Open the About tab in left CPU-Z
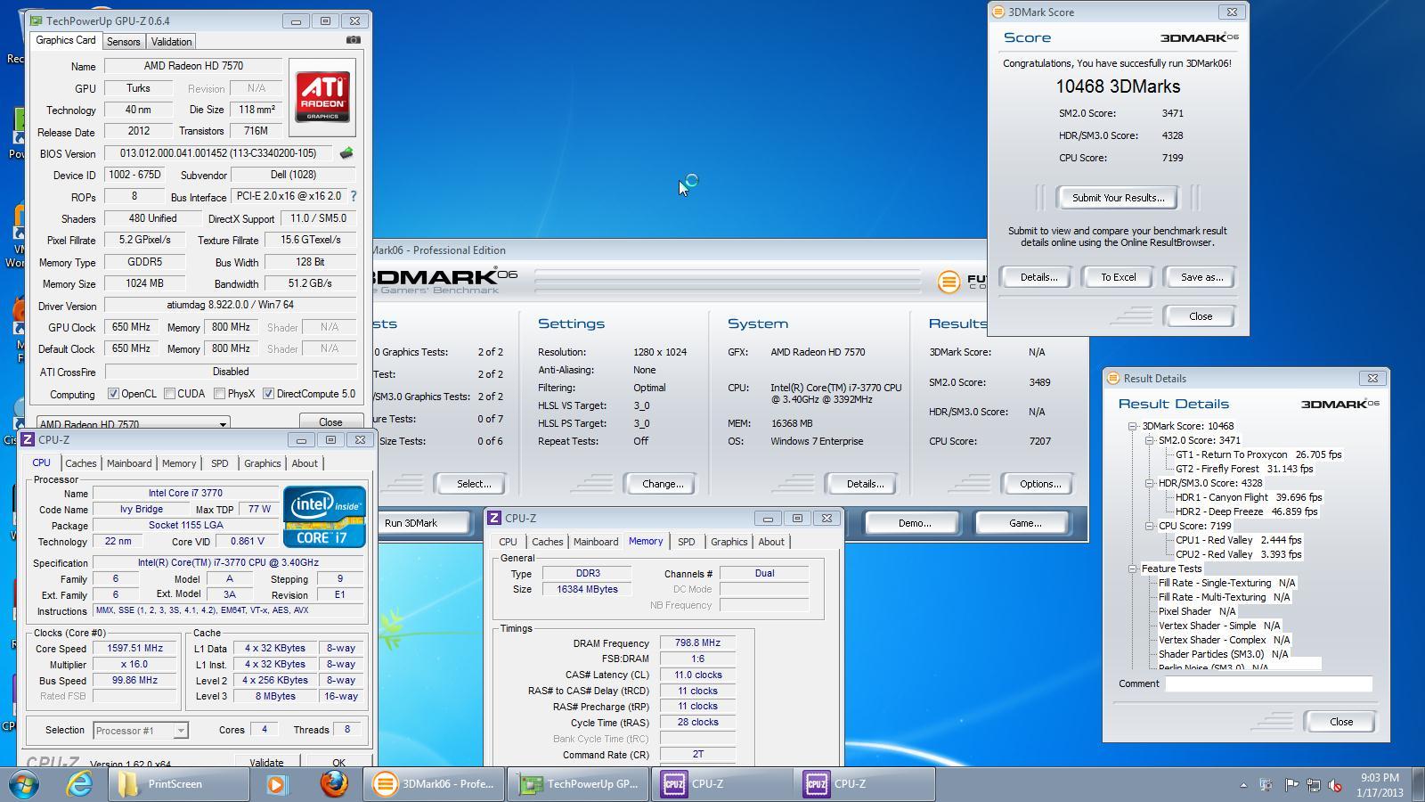The width and height of the screenshot is (1425, 802). 305,463
